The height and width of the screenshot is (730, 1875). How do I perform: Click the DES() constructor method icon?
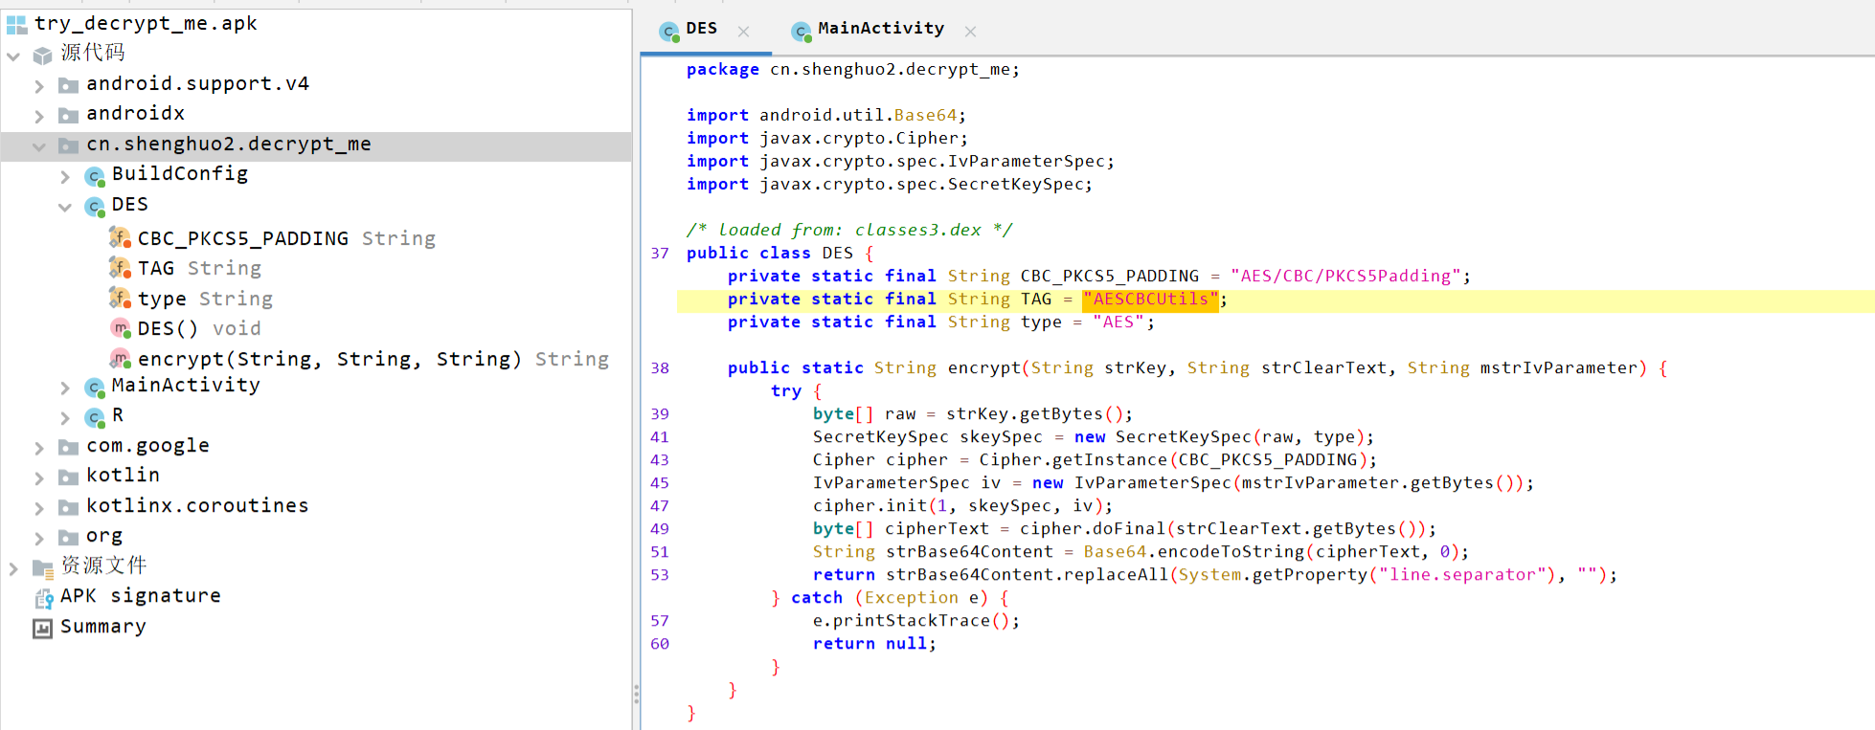tap(120, 328)
